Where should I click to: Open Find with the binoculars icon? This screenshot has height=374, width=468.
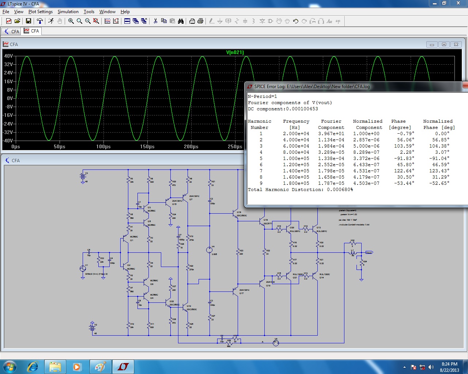coord(181,21)
